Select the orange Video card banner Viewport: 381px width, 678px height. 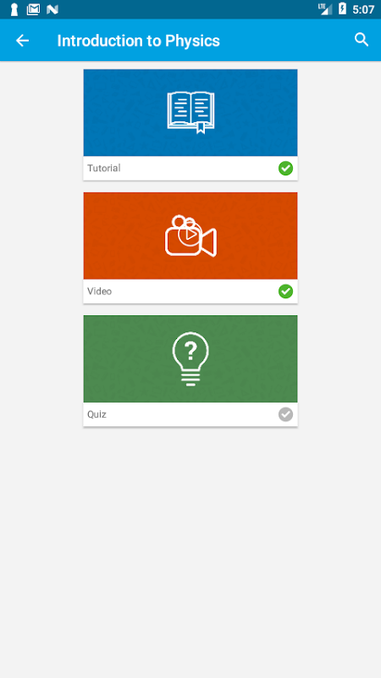pyautogui.click(x=190, y=236)
